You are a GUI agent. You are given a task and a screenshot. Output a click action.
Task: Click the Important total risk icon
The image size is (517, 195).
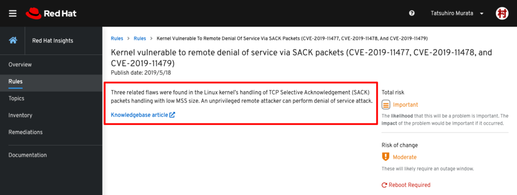pyautogui.click(x=386, y=105)
